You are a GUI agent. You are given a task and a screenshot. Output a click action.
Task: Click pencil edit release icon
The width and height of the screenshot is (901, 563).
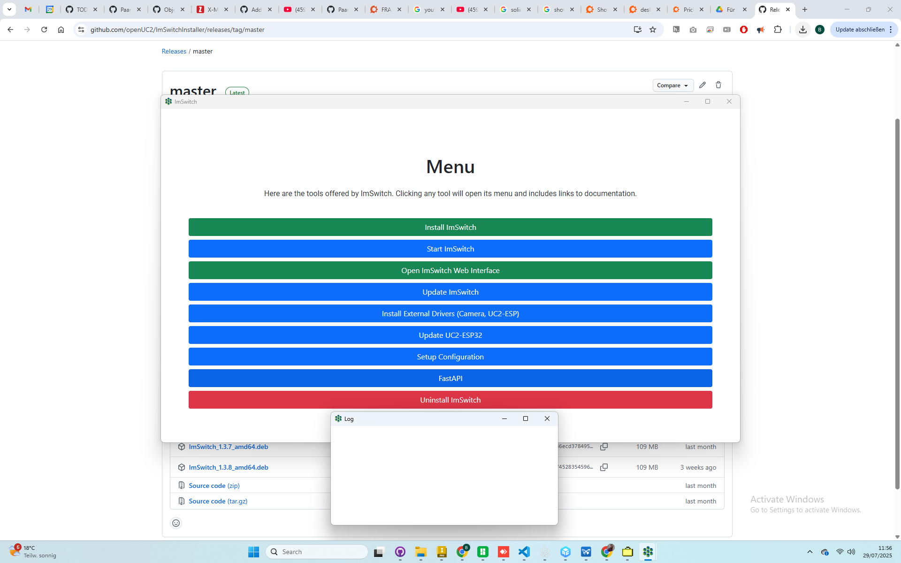coord(702,85)
